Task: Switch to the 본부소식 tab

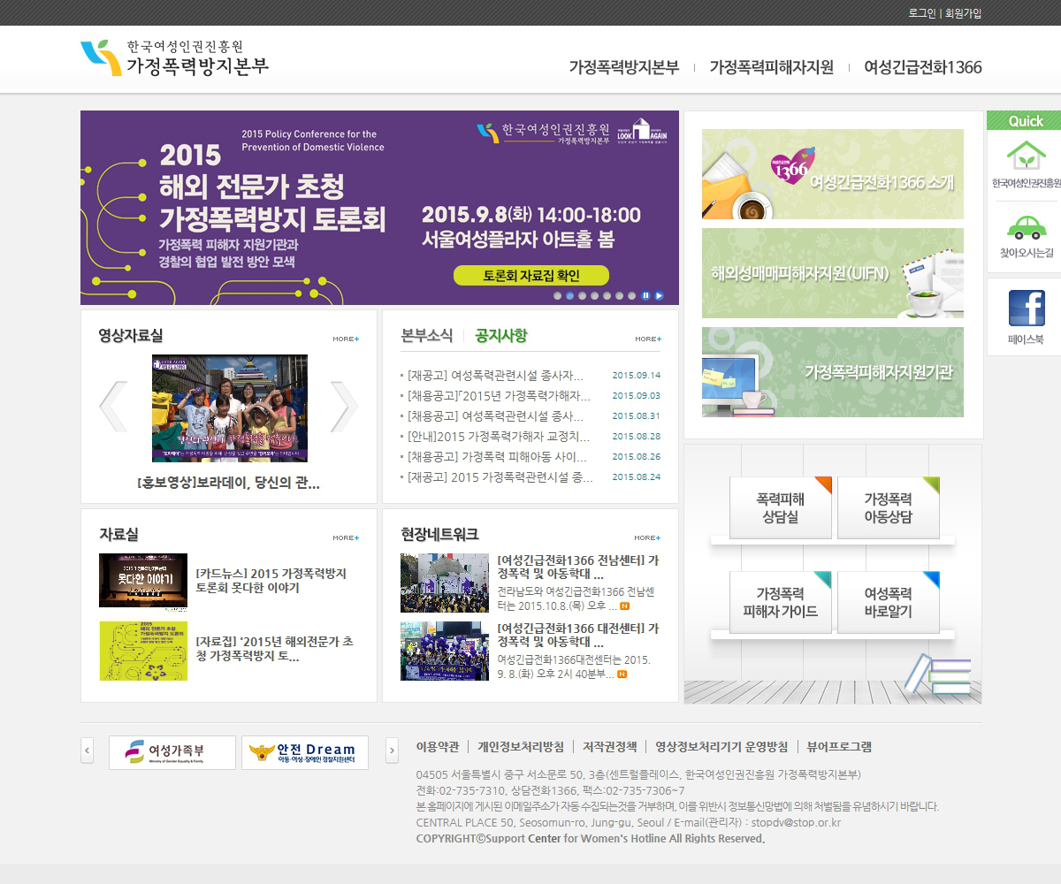Action: pyautogui.click(x=426, y=336)
